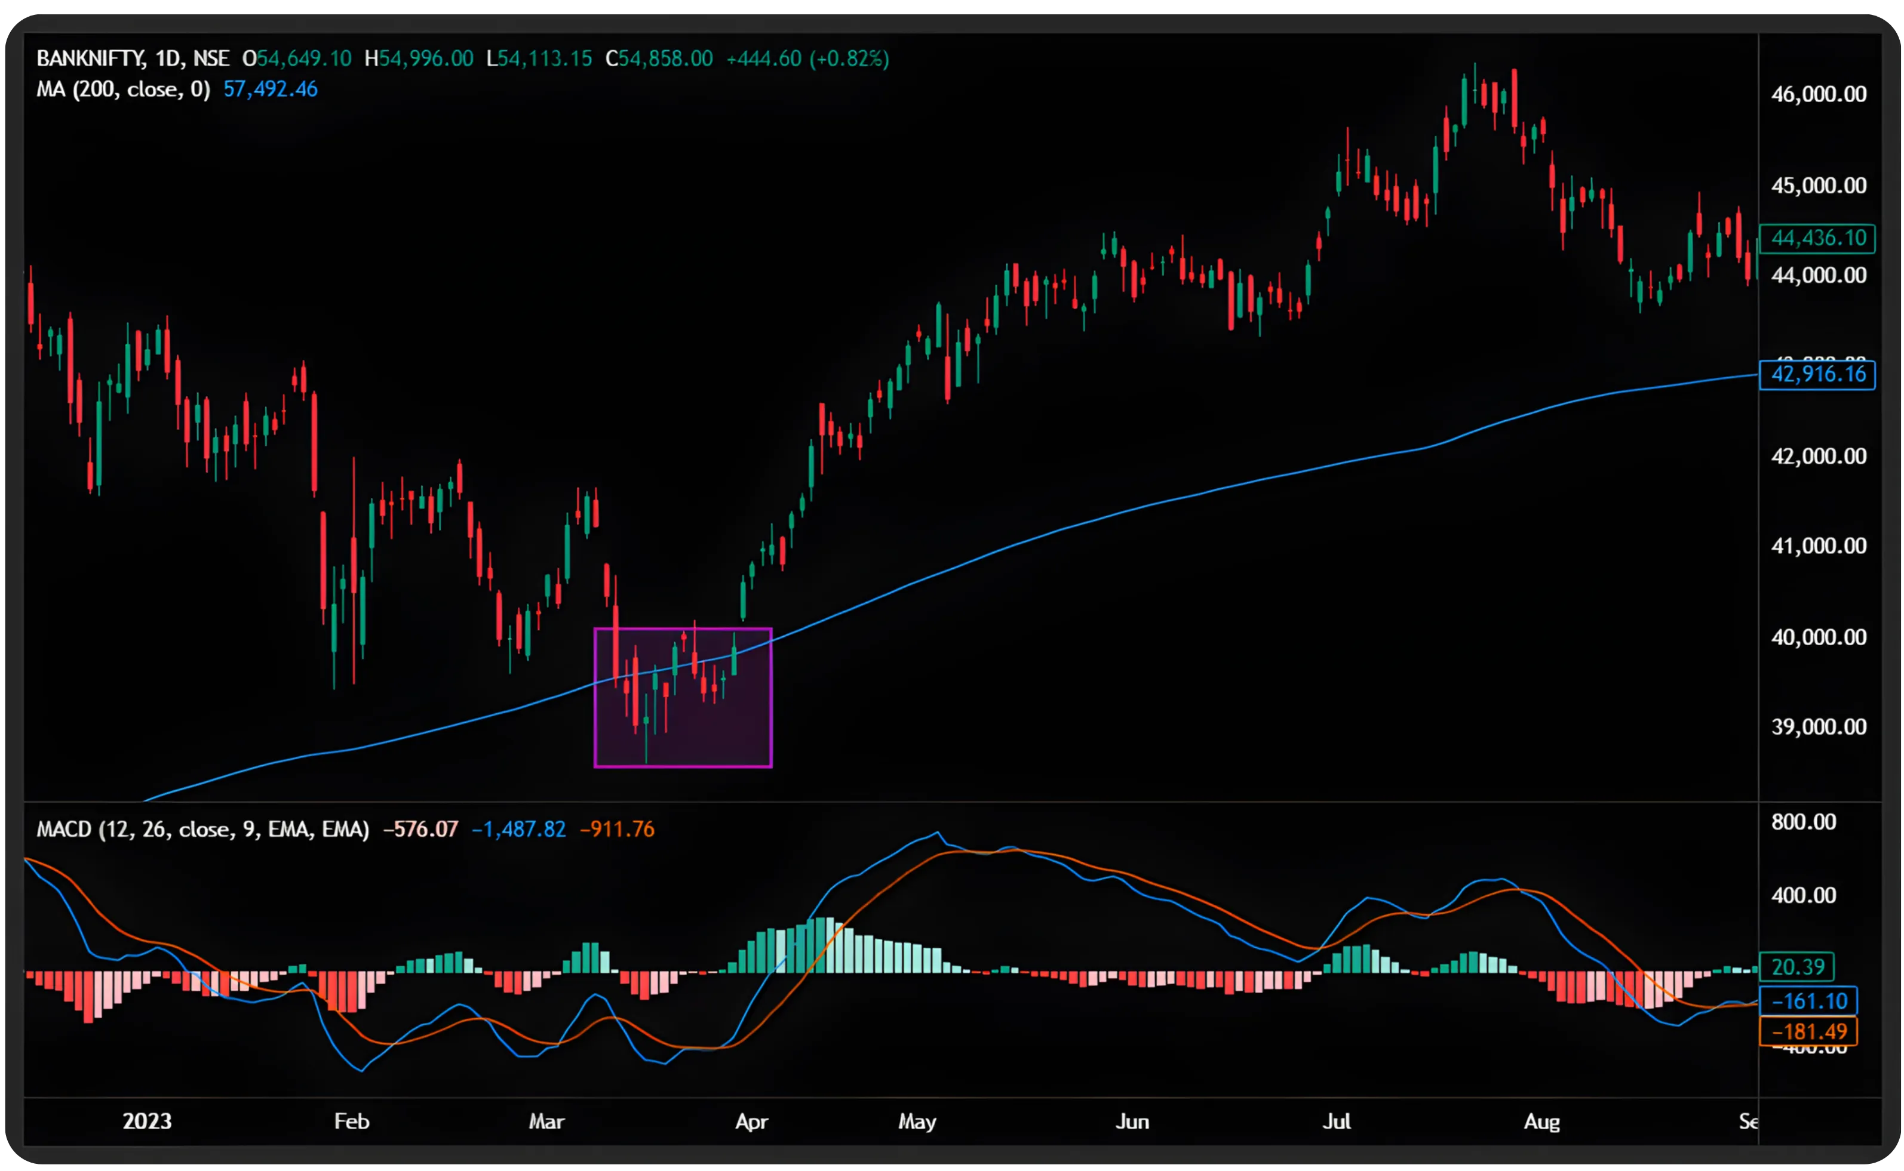Click the Jun label on the time axis

click(1131, 1121)
